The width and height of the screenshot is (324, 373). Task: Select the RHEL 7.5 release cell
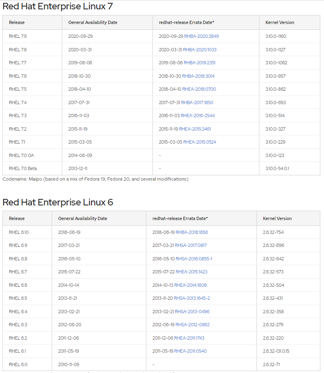33,89
